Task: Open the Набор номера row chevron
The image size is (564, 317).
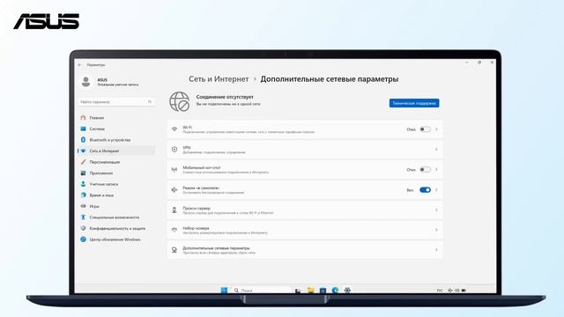Action: 436,230
